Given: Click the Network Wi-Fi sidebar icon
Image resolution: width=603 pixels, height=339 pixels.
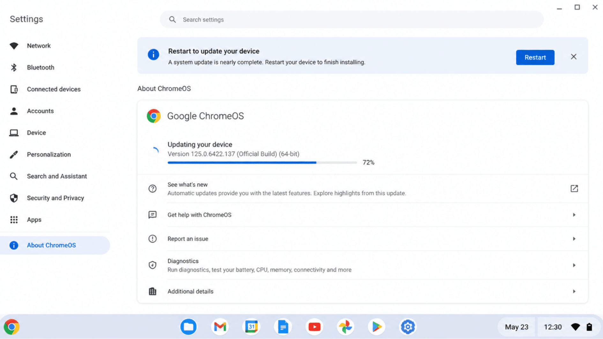Looking at the screenshot, I should click(x=14, y=46).
